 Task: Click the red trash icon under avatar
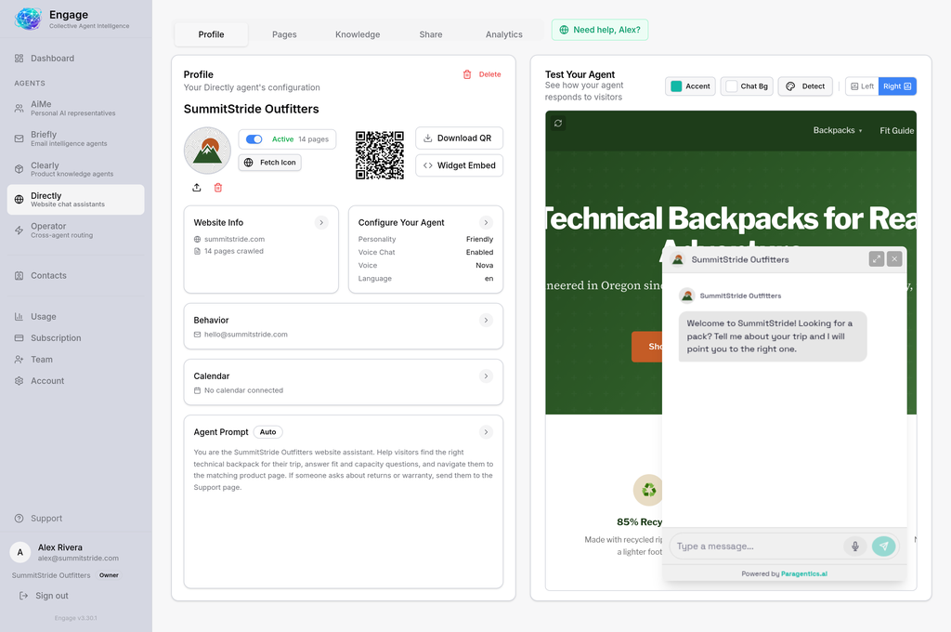point(217,188)
